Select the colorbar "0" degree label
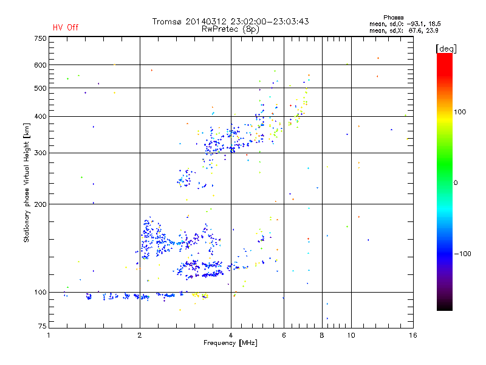 (455, 183)
